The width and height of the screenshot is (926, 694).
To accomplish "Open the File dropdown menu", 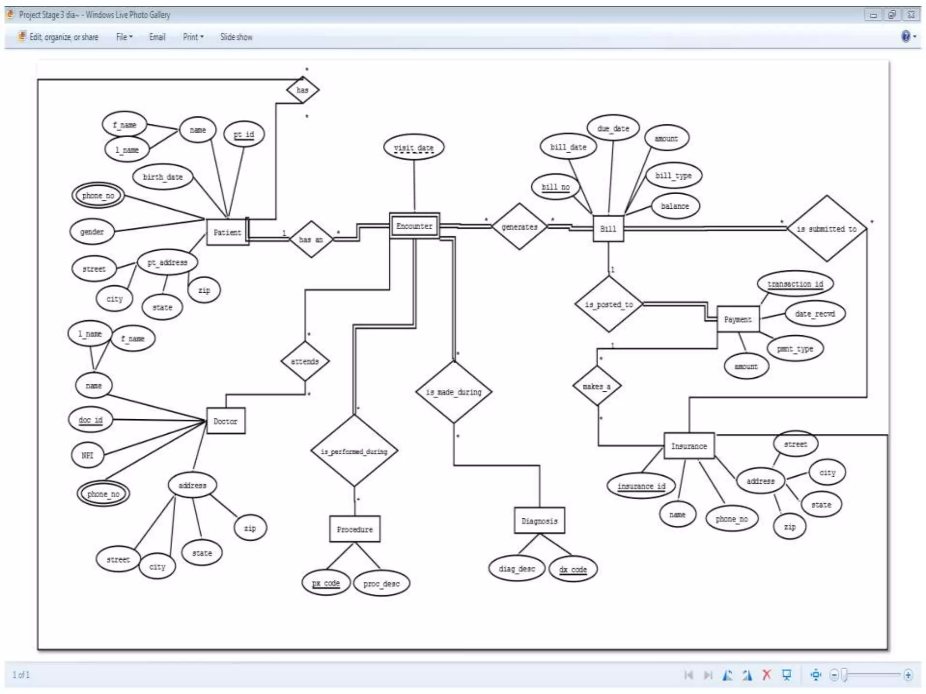I will 124,37.
